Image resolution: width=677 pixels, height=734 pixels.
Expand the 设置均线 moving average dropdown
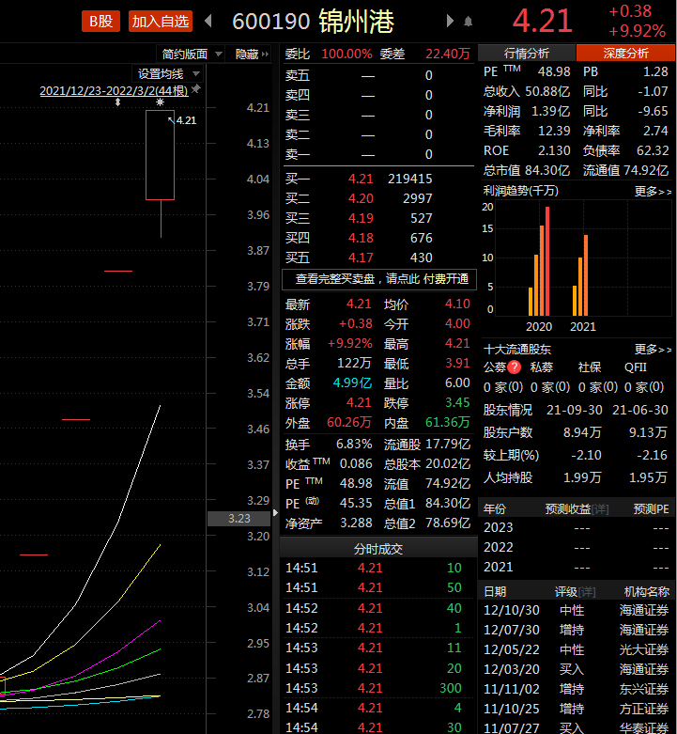(x=169, y=73)
